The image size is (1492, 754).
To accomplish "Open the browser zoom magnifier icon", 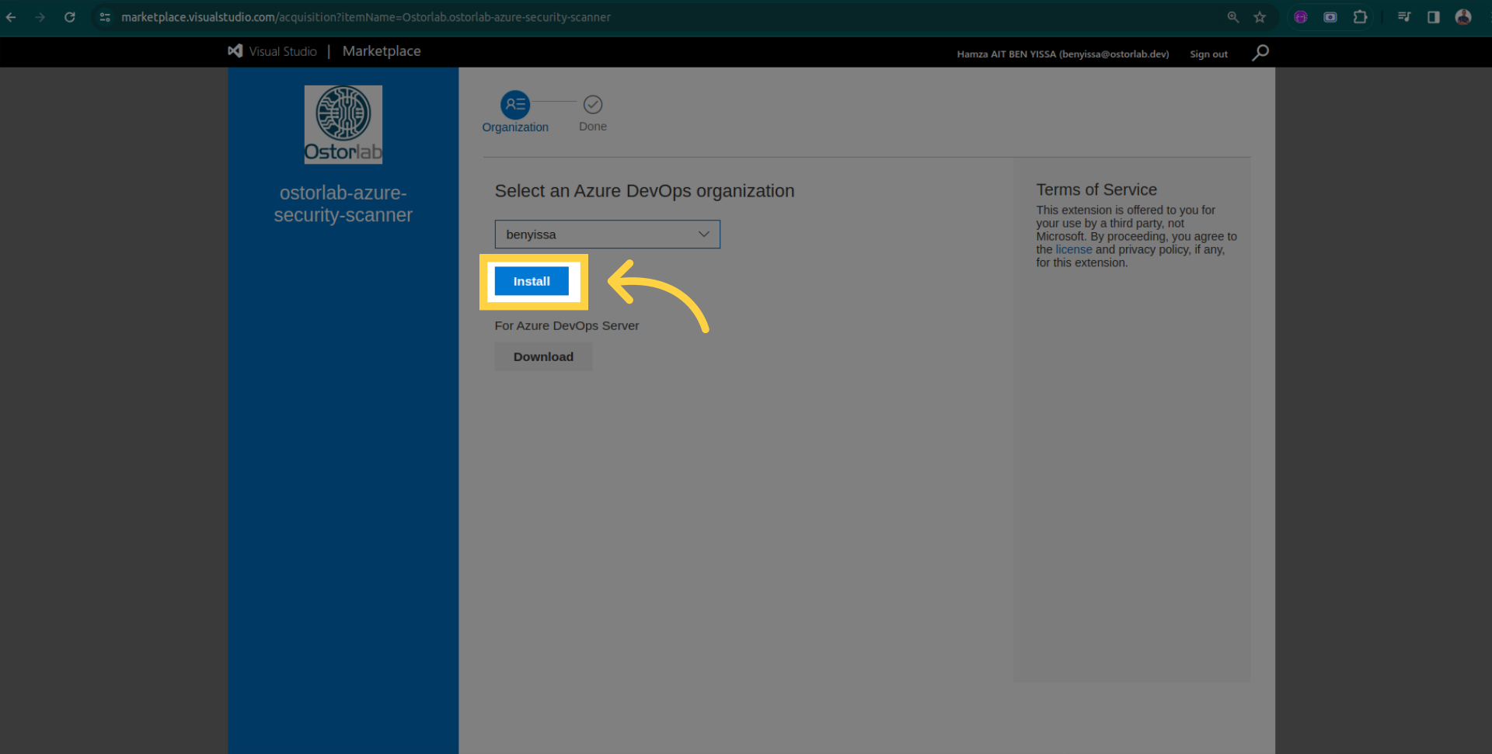I will tap(1232, 17).
